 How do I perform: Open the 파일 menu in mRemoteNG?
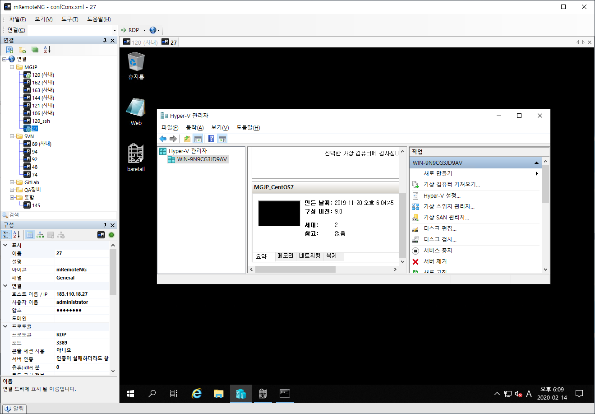click(17, 19)
